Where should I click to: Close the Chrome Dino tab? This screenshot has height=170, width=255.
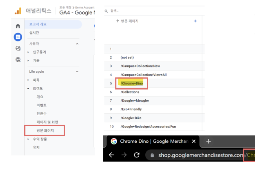(x=194, y=141)
